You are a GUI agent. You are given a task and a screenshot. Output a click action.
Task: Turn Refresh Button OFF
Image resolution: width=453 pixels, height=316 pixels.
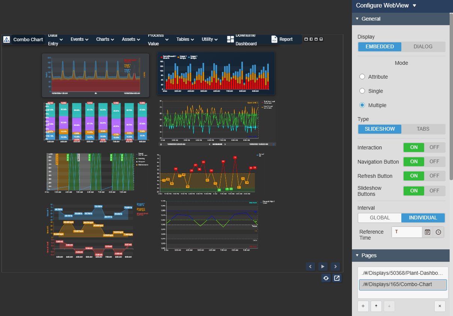(435, 176)
